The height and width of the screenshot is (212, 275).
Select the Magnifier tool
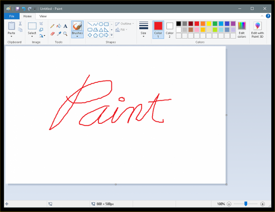click(66, 34)
